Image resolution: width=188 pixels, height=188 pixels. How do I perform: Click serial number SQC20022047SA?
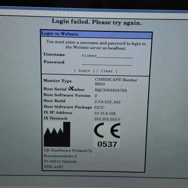coord(111,90)
